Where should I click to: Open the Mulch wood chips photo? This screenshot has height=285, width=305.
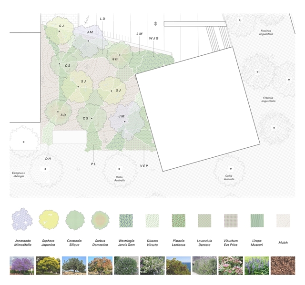(x=283, y=266)
